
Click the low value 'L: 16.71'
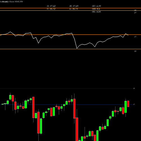tap(74, 9)
